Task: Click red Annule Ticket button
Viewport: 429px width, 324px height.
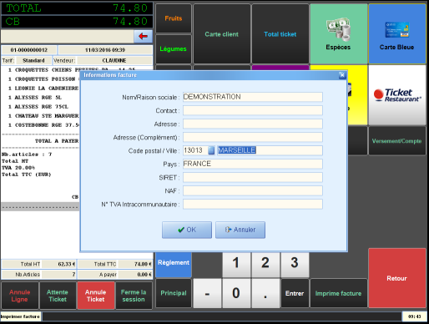Action: pos(96,296)
